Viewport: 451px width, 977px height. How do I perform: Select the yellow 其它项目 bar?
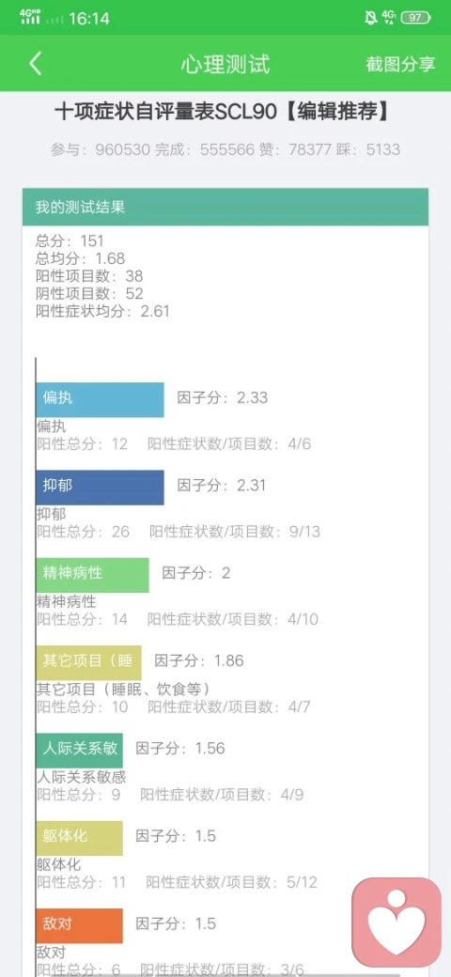point(88,662)
